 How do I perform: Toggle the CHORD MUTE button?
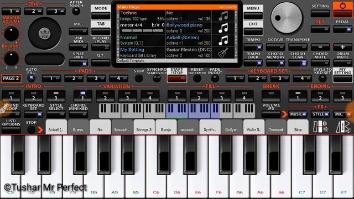pyautogui.click(x=320, y=62)
